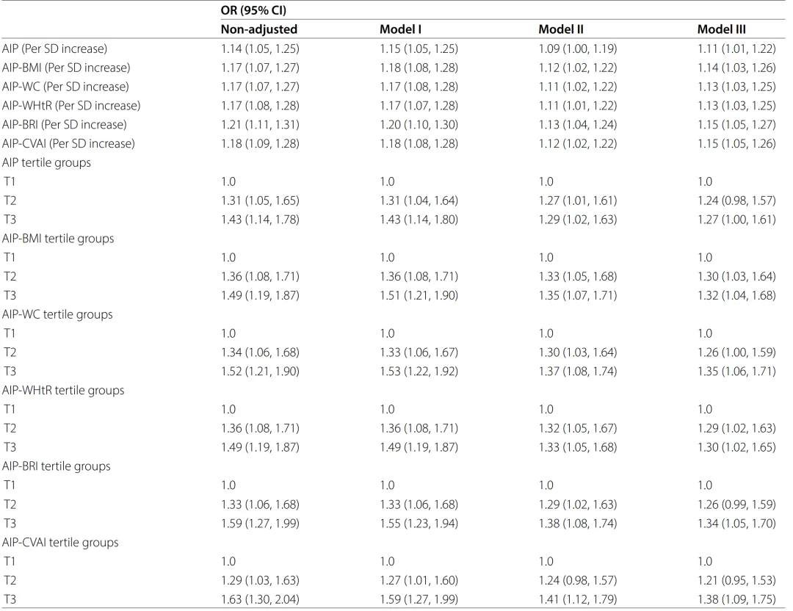Select the AIP (Per SD increase) row label

[x=54, y=48]
